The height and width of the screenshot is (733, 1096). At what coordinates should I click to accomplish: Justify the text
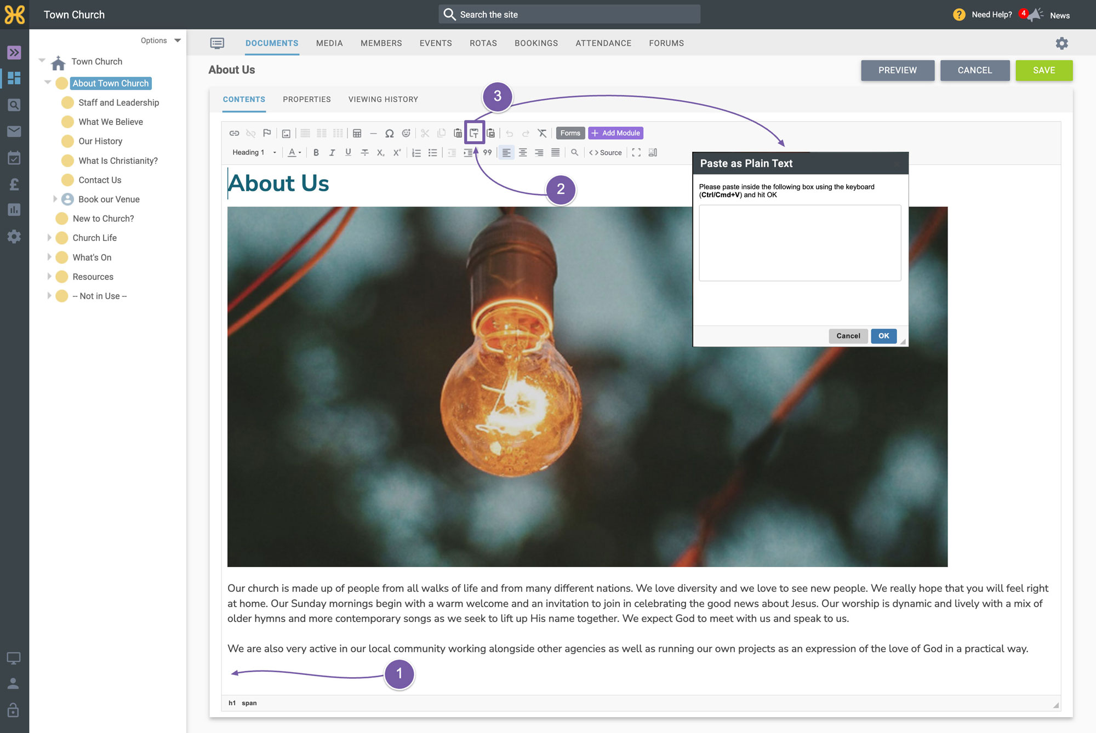coord(555,153)
